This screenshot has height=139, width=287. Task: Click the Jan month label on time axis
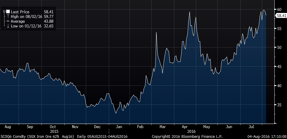(x=119, y=127)
